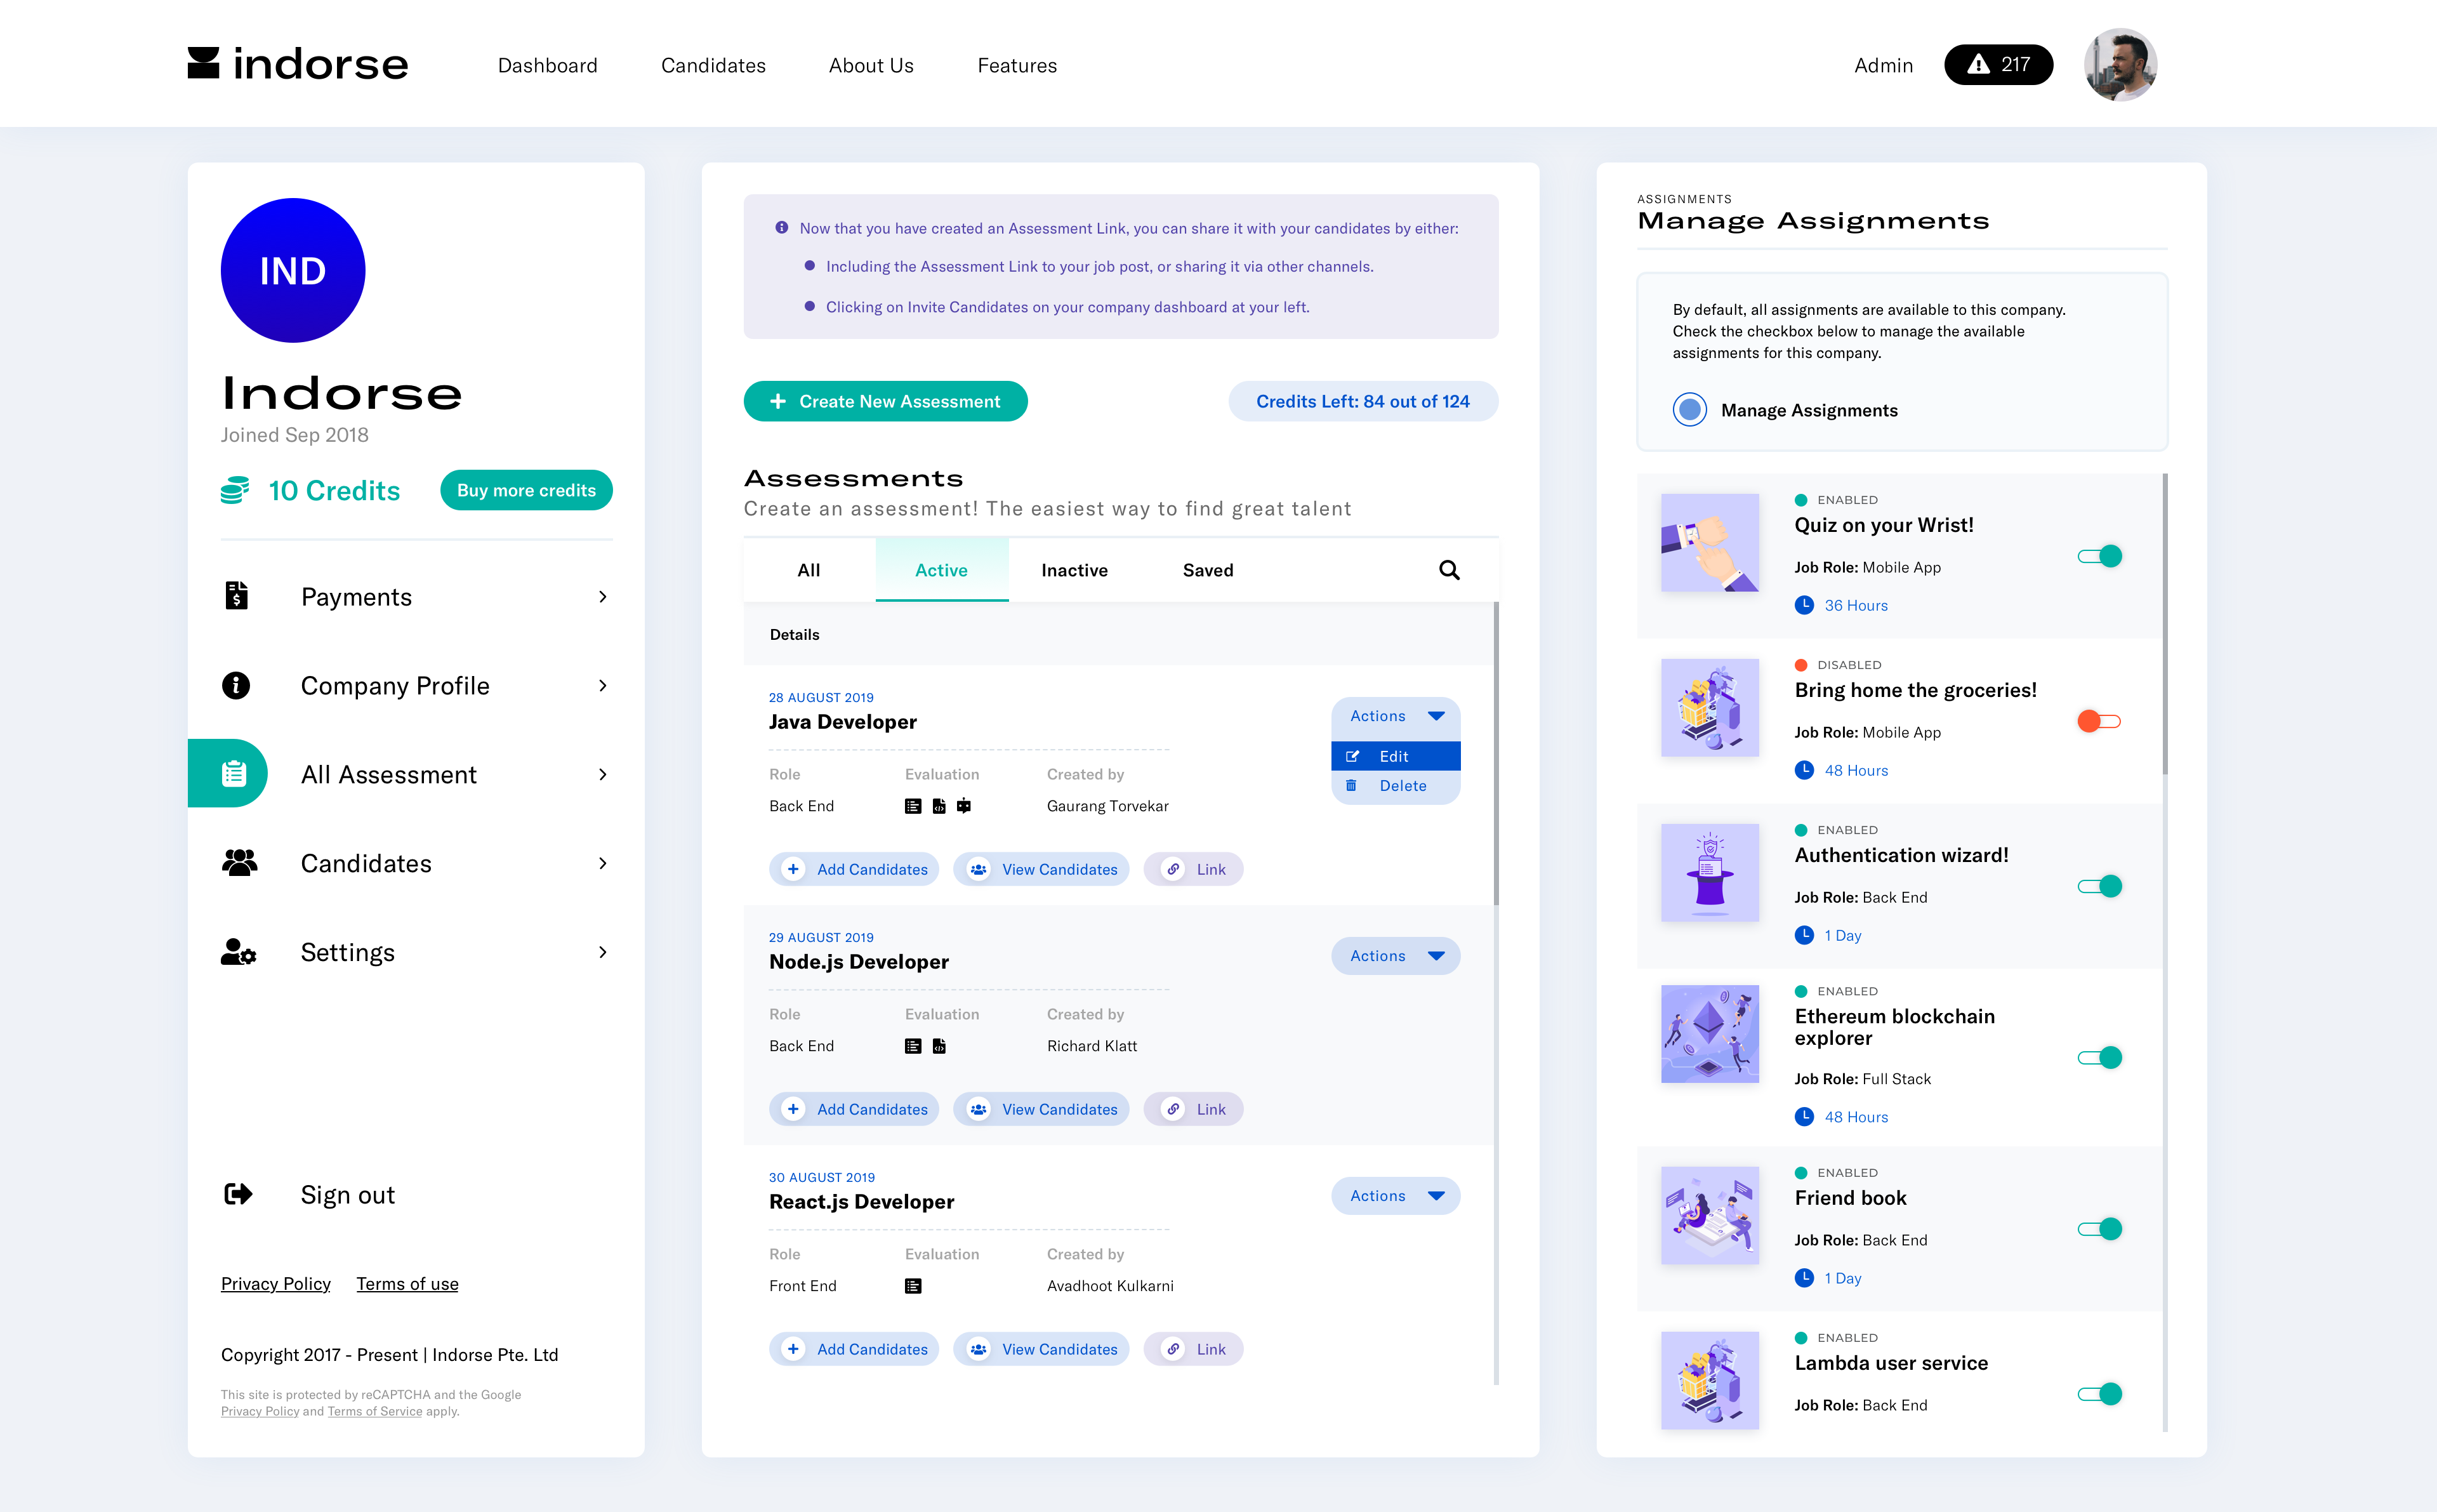Click the Settings user-gear icon
Image resolution: width=2437 pixels, height=1512 pixels.
[x=238, y=952]
